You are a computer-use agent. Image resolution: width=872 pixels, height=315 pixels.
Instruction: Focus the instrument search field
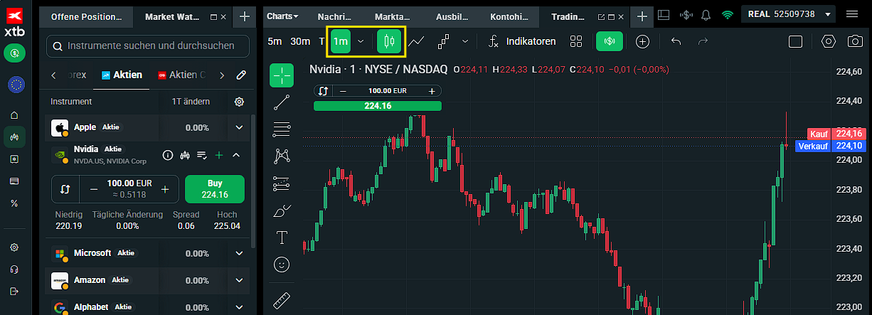point(148,46)
